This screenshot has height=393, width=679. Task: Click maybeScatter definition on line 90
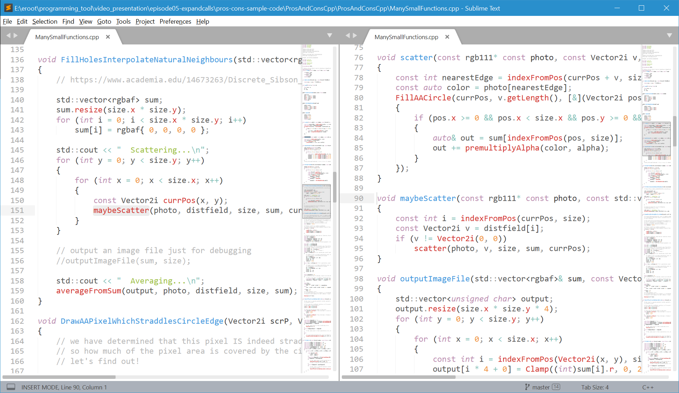pos(428,199)
